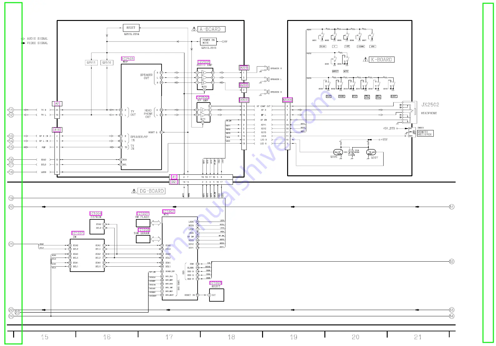Click the POWER ON MUTE block

(x=208, y=41)
